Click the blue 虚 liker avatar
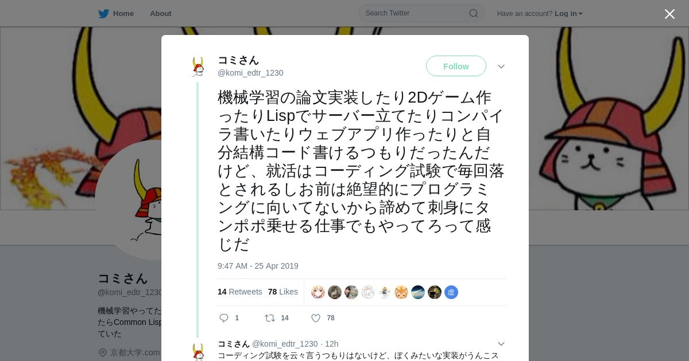This screenshot has width=689, height=361. pos(451,292)
